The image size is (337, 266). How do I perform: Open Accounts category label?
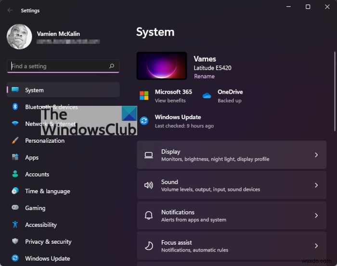37,174
